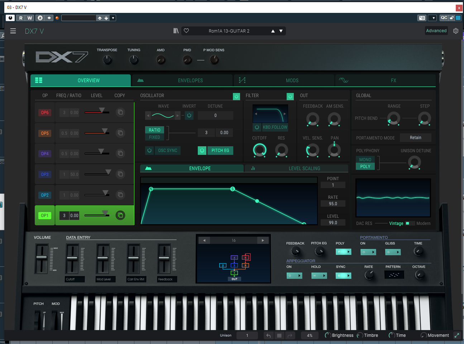Open the dropdown beside the camera icon

click(x=433, y=18)
